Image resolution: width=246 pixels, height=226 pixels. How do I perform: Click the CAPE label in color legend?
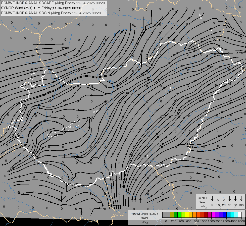[x=145, y=218]
